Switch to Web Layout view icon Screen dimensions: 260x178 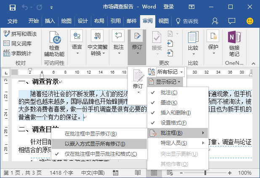coord(170,173)
